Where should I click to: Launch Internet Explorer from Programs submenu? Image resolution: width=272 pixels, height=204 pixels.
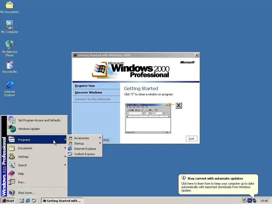coord(85,149)
